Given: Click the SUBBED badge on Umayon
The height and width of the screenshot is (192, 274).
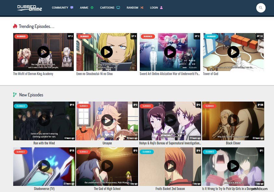Looking at the screenshot, I should click(x=84, y=106).
